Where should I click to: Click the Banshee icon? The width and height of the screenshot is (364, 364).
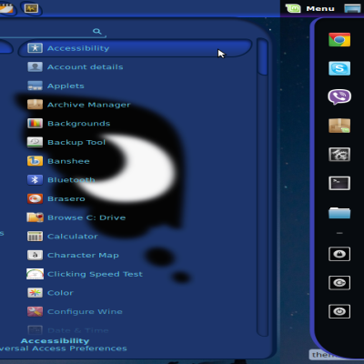pos(35,161)
